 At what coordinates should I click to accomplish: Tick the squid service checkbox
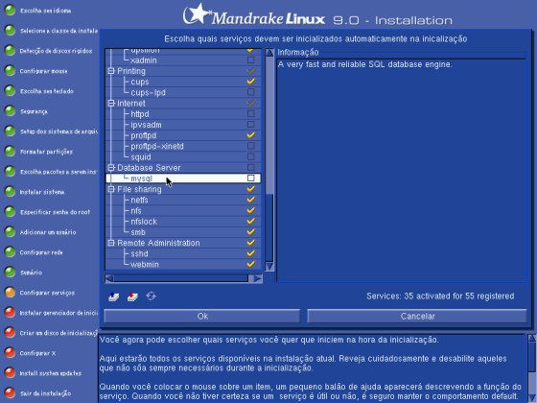click(250, 156)
